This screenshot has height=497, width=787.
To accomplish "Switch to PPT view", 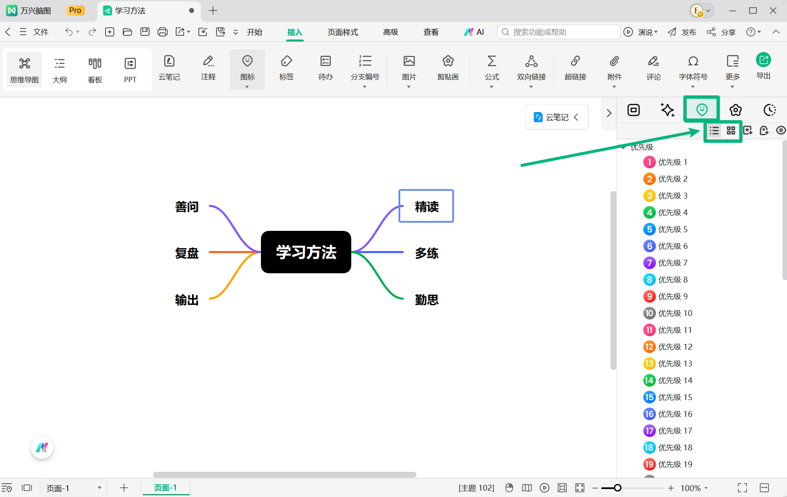I will click(130, 70).
